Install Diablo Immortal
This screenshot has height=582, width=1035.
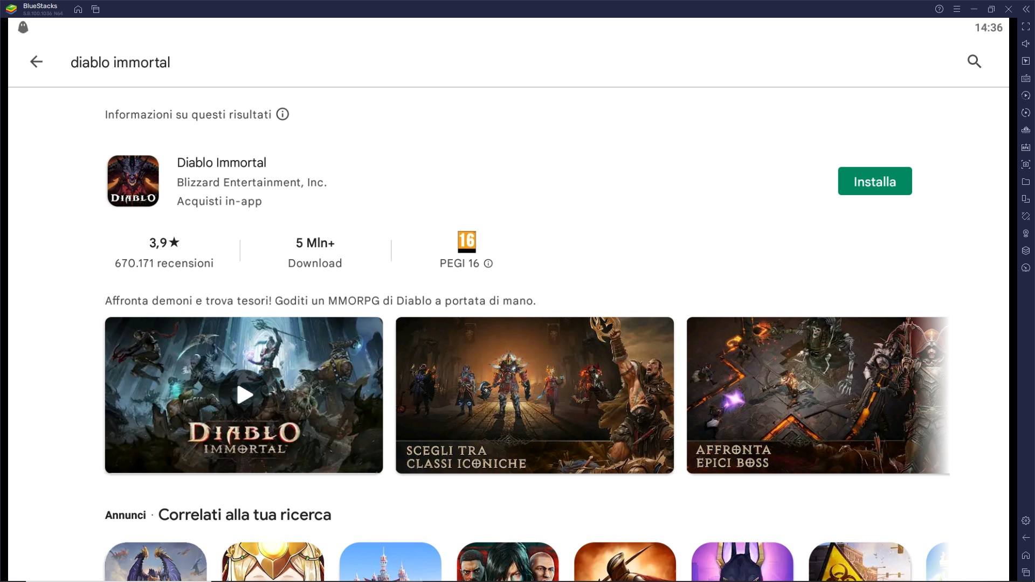click(x=875, y=181)
